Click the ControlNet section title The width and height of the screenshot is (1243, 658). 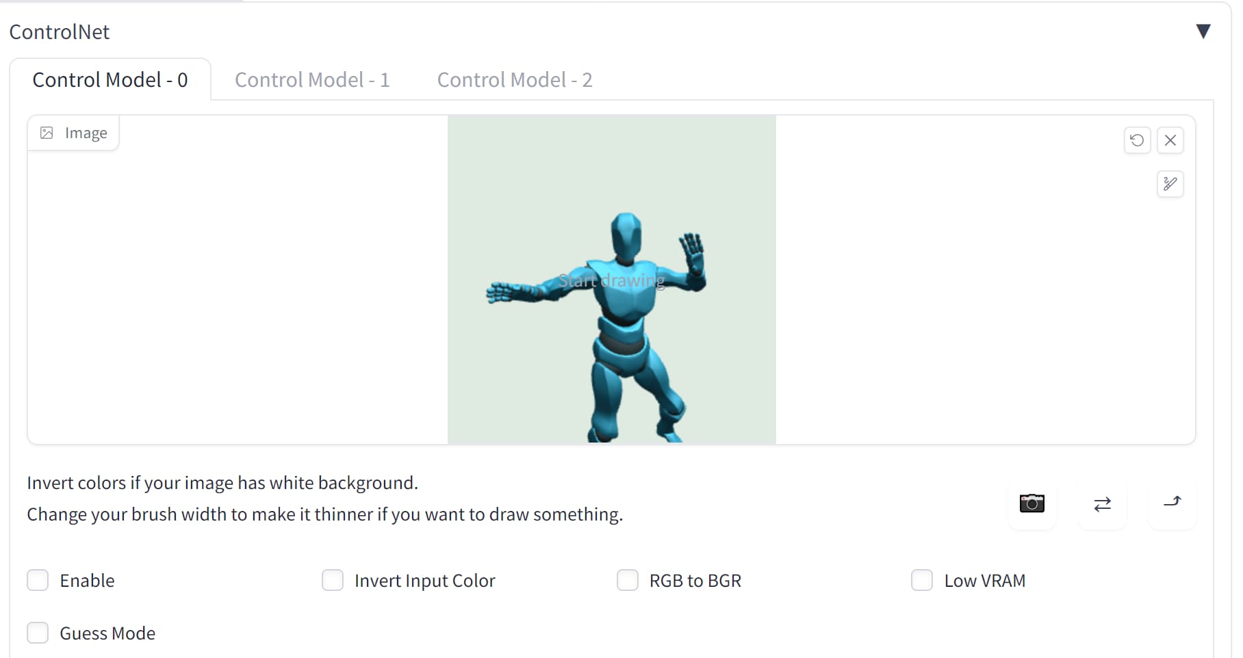coord(60,32)
